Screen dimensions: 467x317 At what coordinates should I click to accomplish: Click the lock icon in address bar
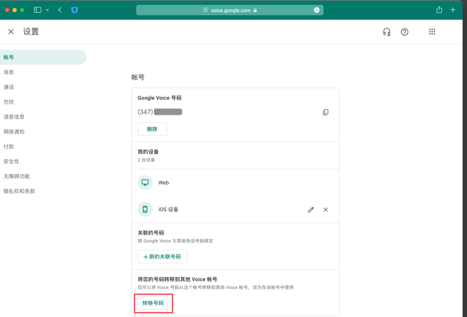[255, 10]
